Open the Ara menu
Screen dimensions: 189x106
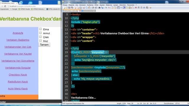click(77, 5)
